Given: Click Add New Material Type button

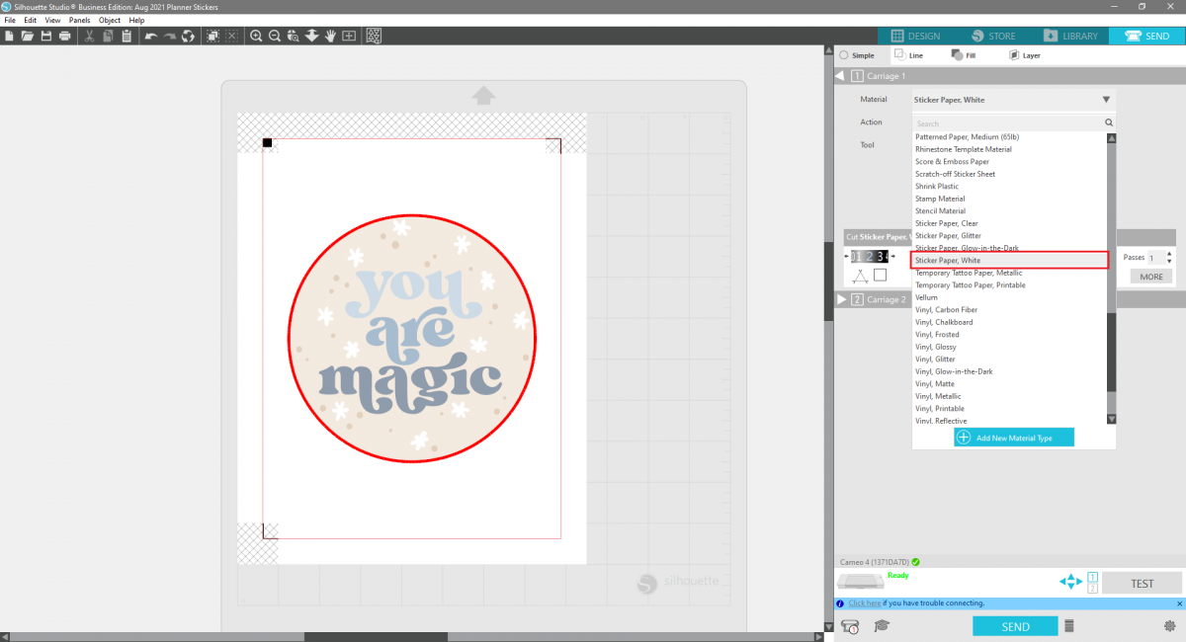Looking at the screenshot, I should coord(1014,438).
